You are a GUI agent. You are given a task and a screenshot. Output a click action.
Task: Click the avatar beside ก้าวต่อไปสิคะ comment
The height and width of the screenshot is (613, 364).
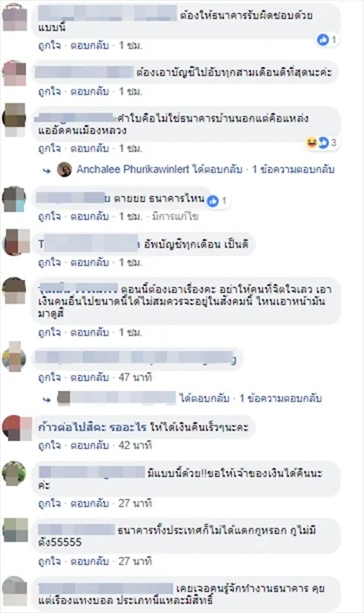17,427
